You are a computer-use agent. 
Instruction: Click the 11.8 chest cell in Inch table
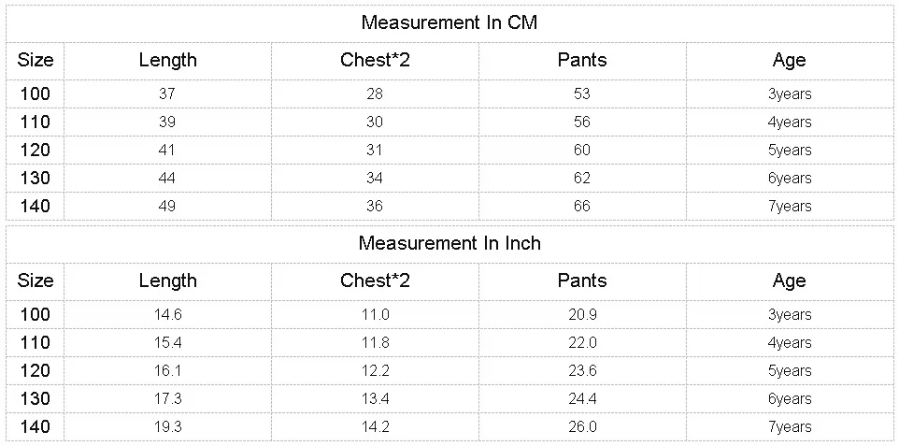coord(375,342)
